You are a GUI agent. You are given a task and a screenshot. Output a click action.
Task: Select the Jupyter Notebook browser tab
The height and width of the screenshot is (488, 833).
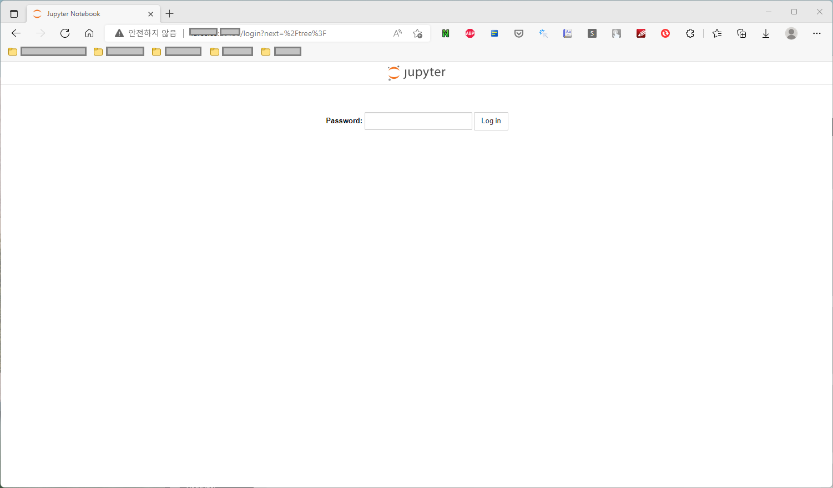coord(93,14)
